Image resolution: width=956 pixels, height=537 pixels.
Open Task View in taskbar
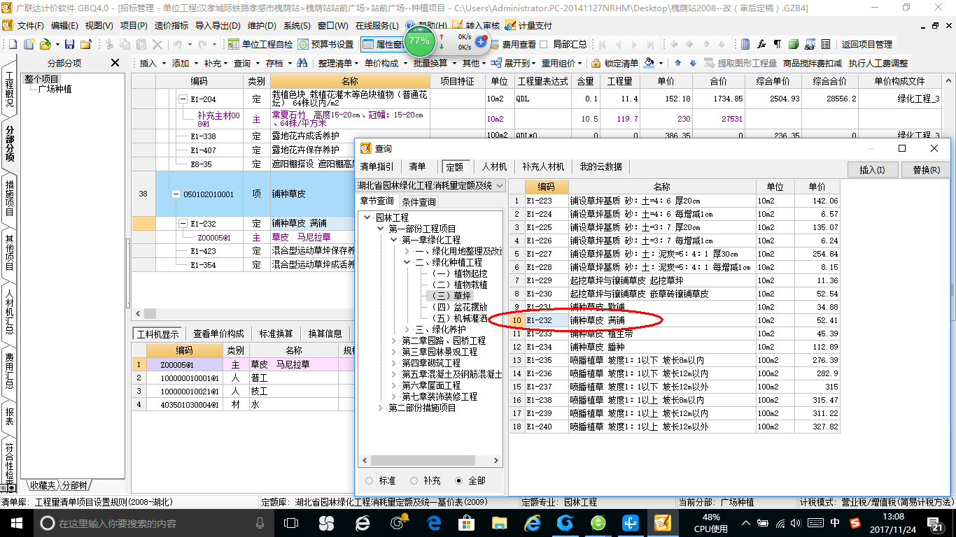[291, 523]
